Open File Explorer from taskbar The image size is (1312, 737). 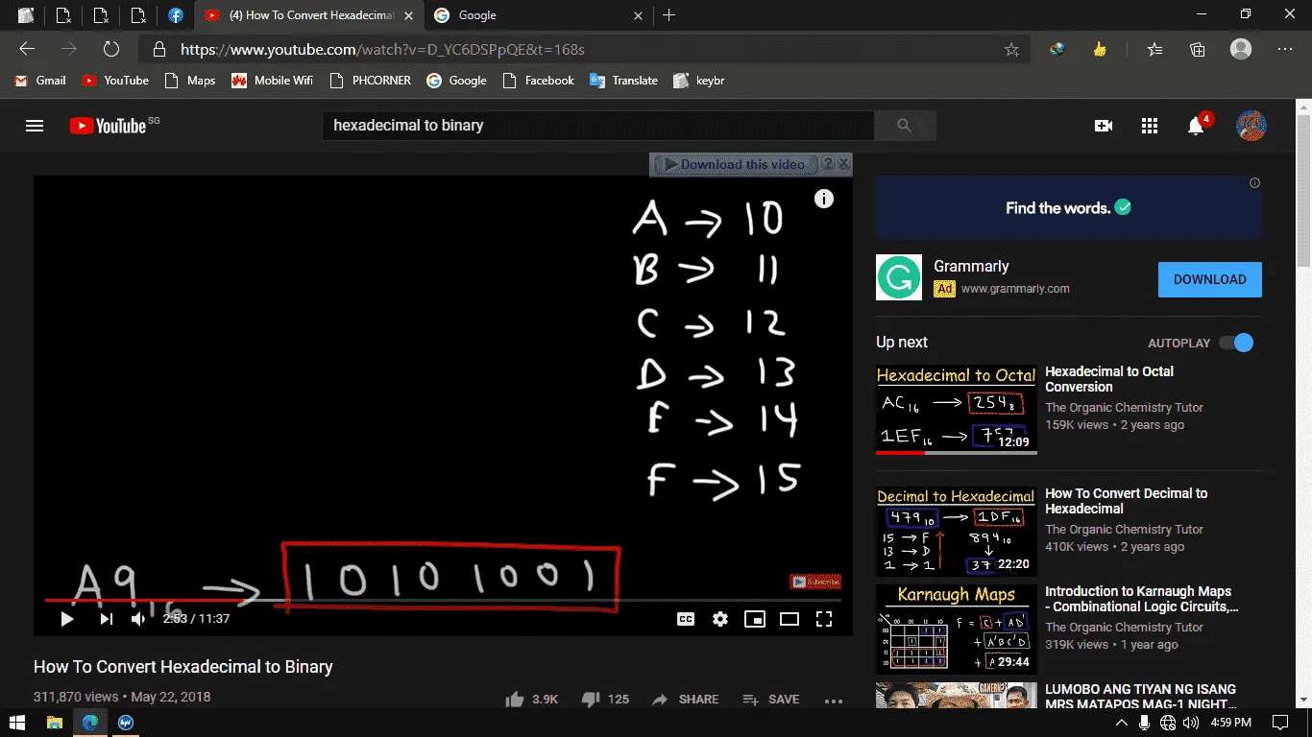point(54,722)
